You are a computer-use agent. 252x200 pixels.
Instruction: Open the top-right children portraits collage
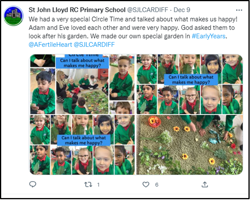tap(189, 84)
